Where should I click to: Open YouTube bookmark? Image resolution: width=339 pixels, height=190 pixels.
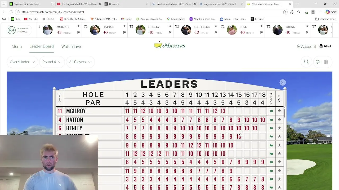pyautogui.click(x=31, y=19)
